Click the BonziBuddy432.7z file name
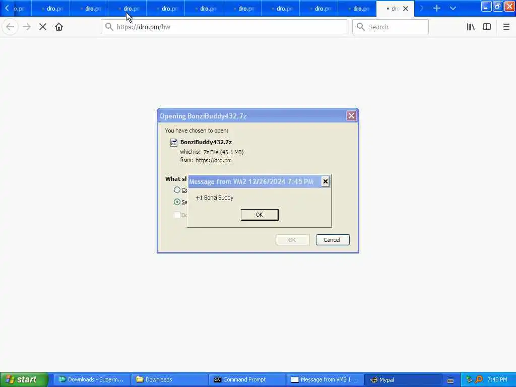Viewport: 516px width, 387px height. [x=206, y=142]
